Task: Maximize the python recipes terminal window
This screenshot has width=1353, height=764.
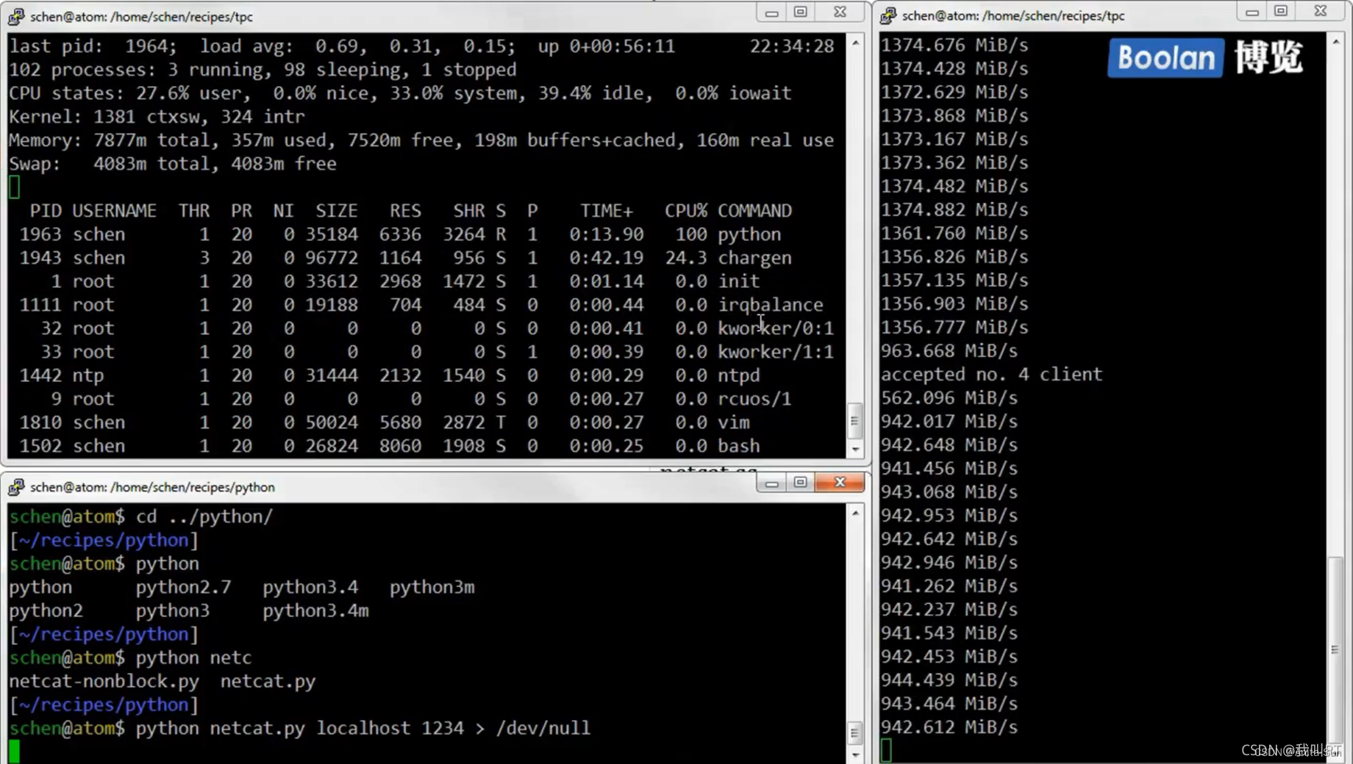Action: click(x=801, y=483)
